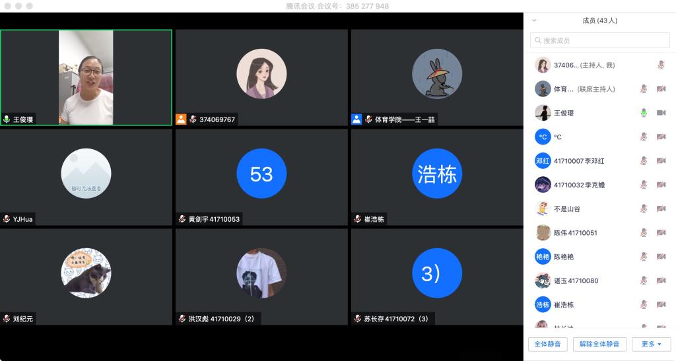Click camera icon for 陈伟 41710051

[x=661, y=232]
